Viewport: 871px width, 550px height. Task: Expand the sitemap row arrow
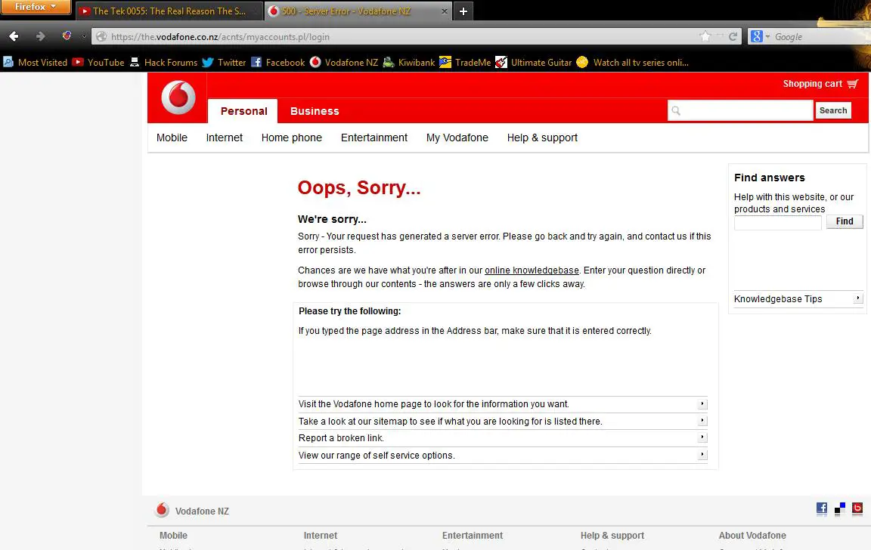coord(702,420)
